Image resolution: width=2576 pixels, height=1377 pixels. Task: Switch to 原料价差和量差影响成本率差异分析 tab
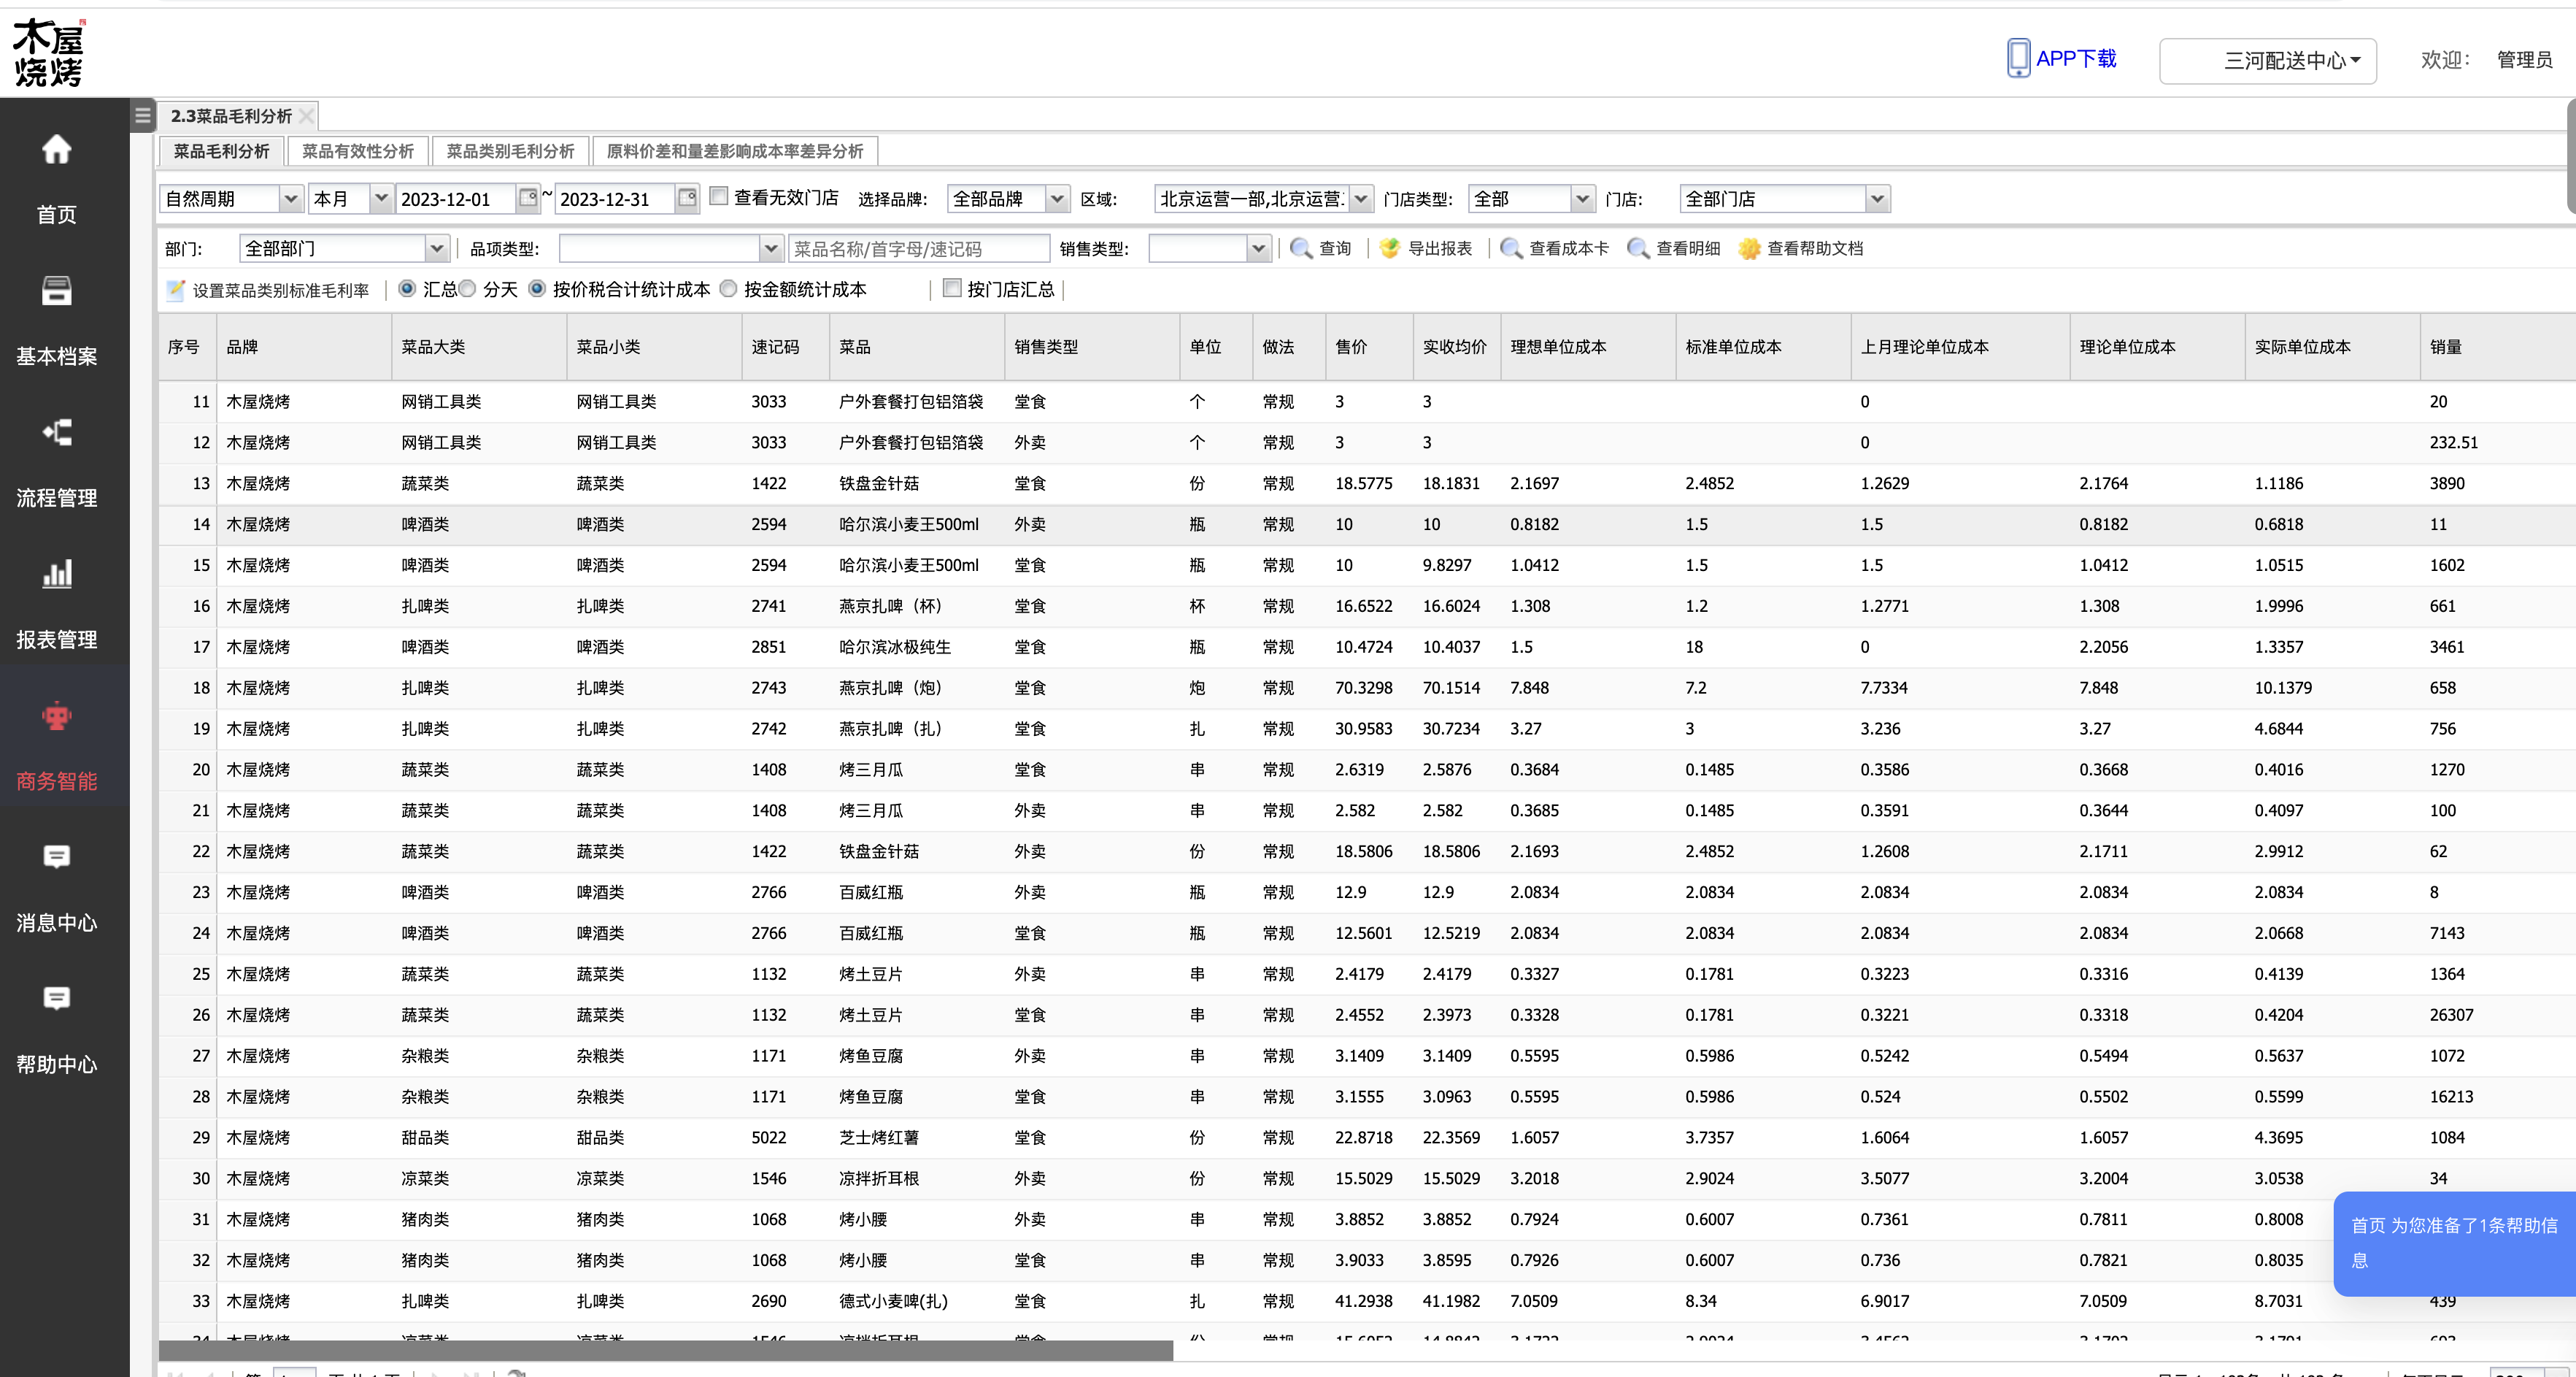click(x=735, y=151)
